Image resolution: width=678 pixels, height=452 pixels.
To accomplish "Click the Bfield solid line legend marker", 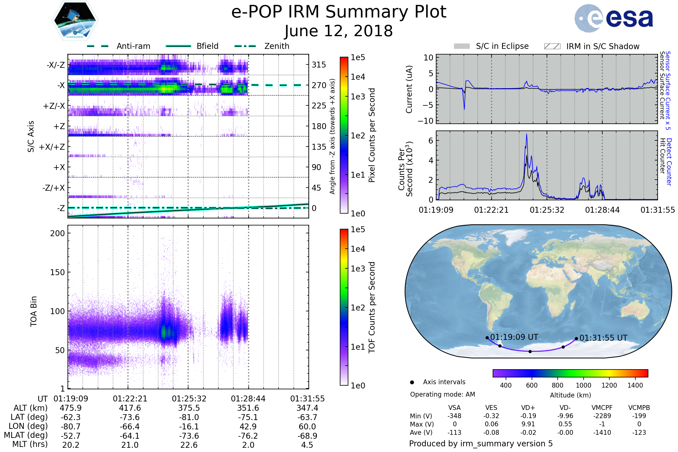I will (x=179, y=46).
